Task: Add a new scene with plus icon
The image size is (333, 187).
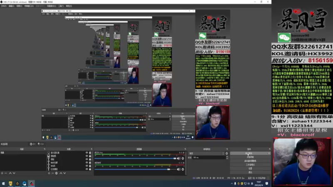Action: coord(2,173)
